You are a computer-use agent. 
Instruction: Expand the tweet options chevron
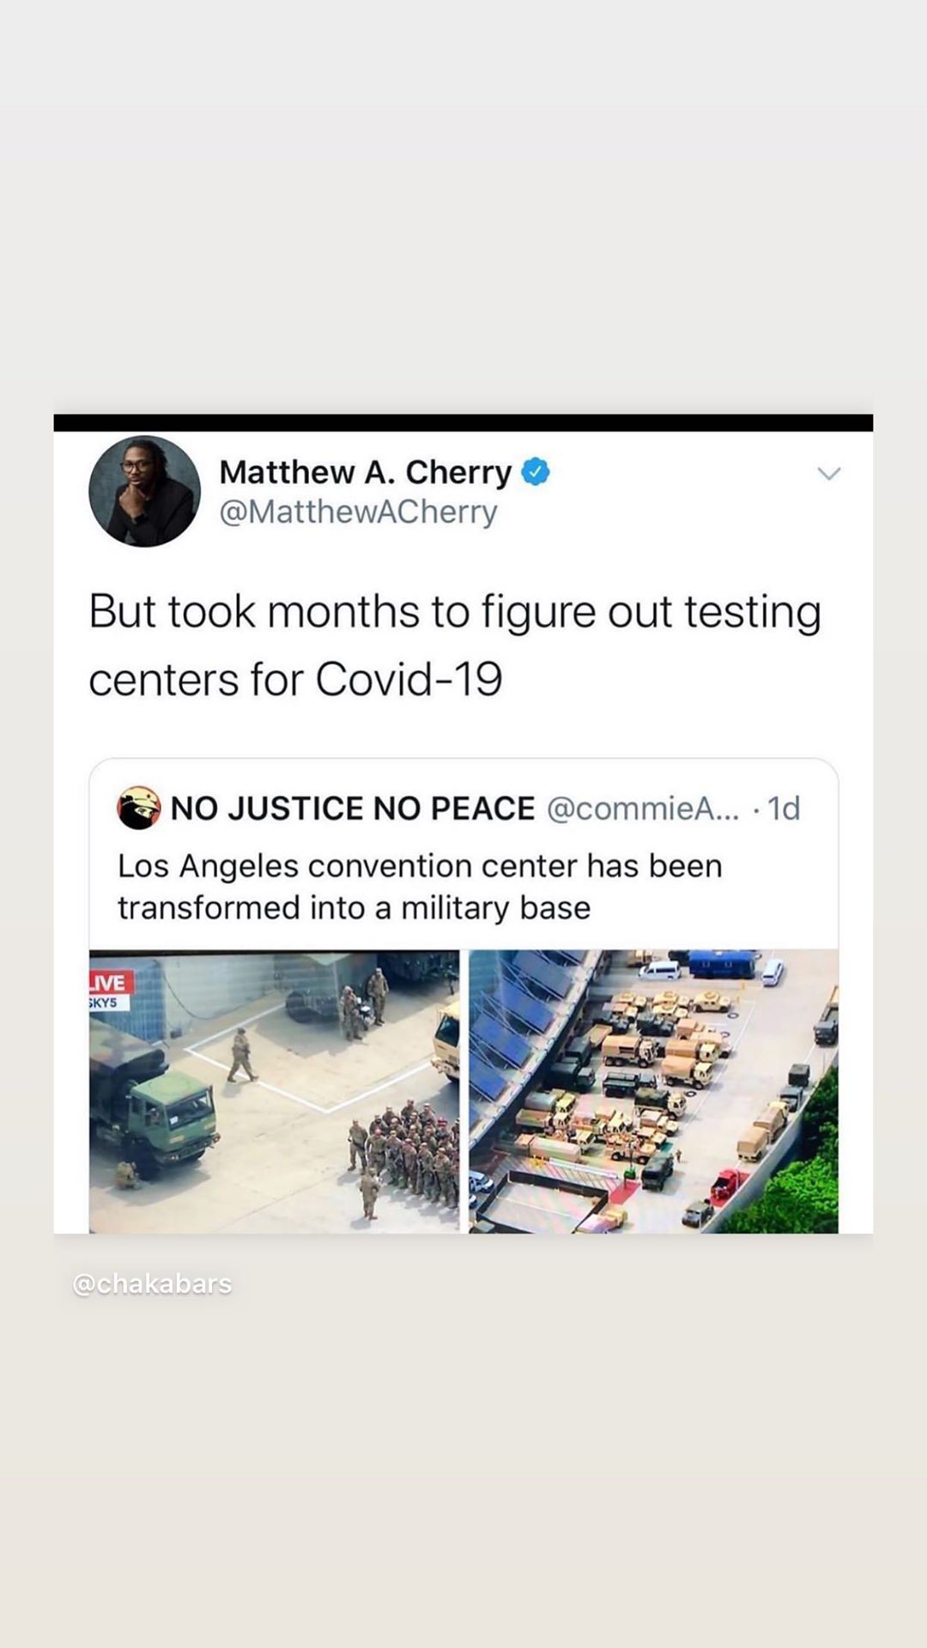coord(828,474)
